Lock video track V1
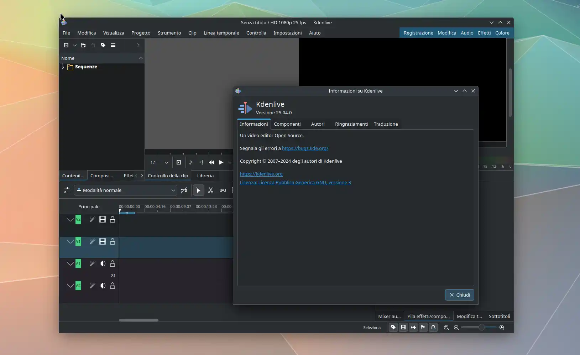580x355 pixels. click(113, 241)
